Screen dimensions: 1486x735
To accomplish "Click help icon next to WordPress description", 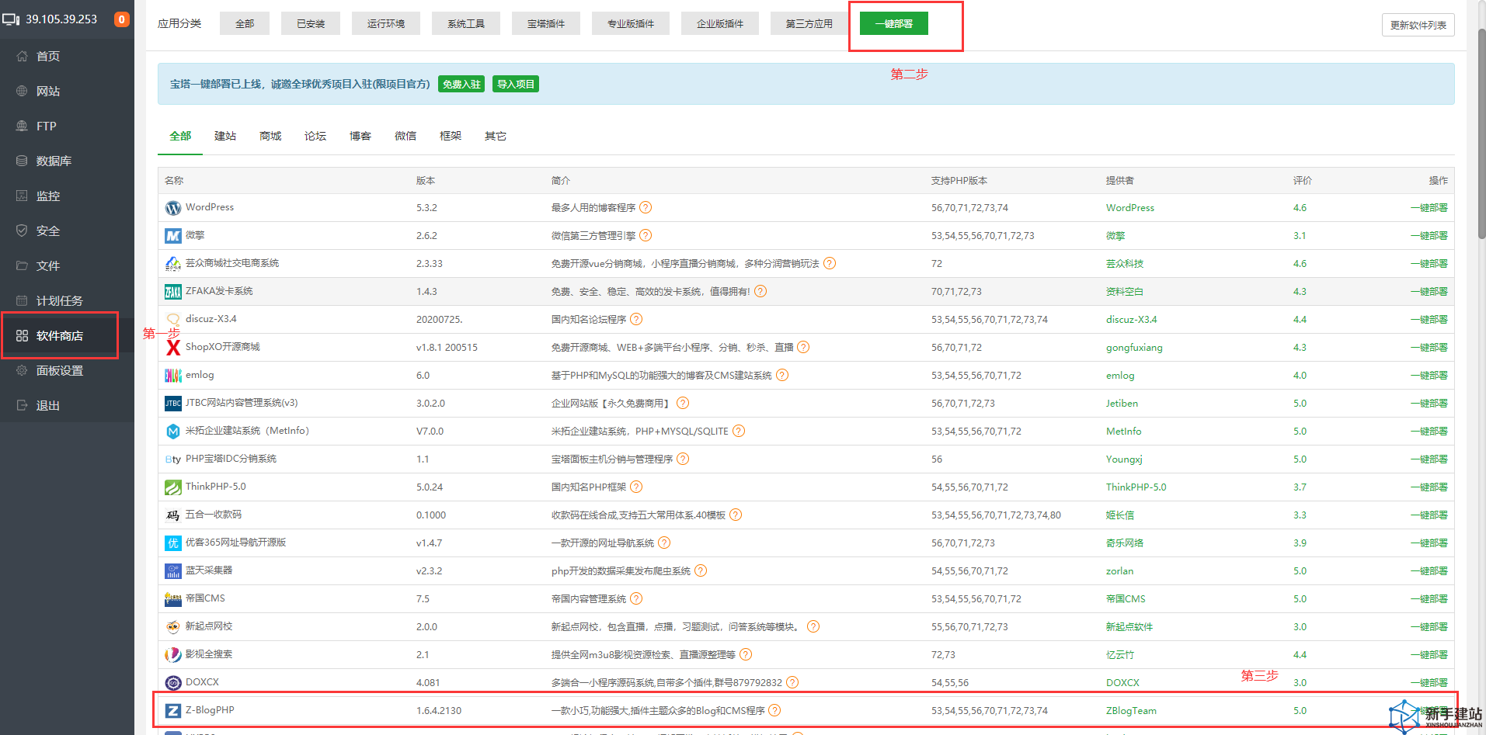I will 646,207.
